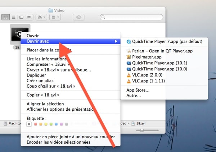Choose Ajouter en pièce jointe à un nouveau courrier

[71, 137]
